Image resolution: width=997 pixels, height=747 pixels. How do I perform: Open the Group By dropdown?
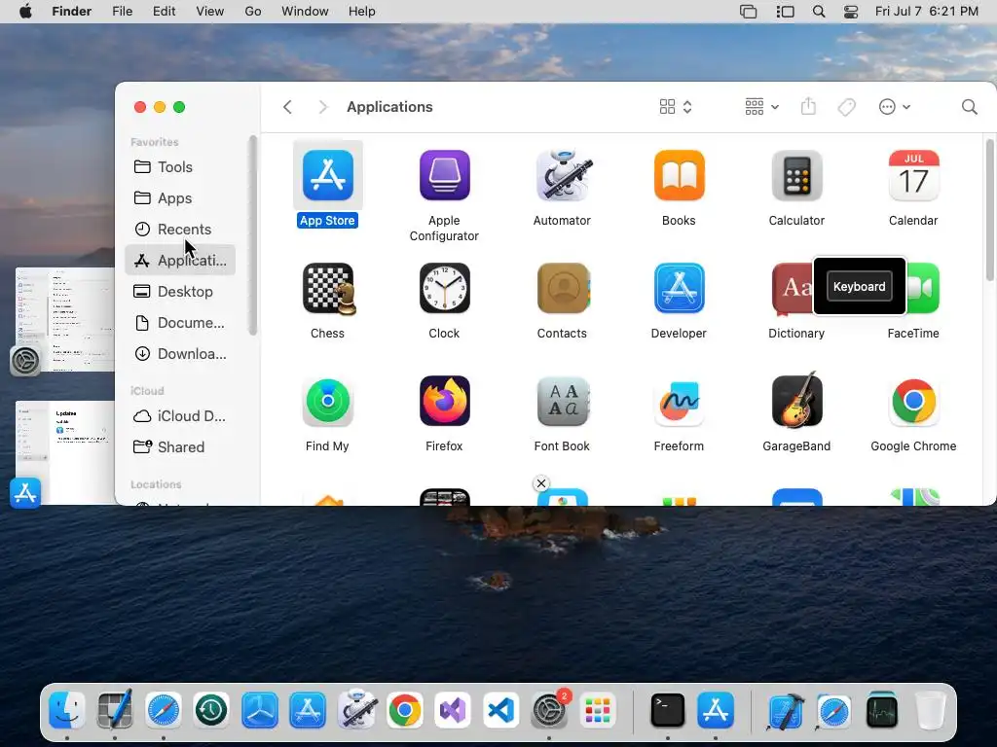[761, 107]
